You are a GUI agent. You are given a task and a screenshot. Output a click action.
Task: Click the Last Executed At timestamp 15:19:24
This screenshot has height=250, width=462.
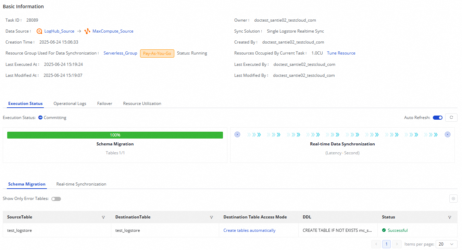[x=63, y=64]
